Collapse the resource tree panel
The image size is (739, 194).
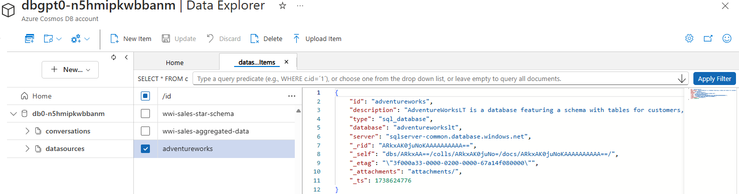coord(126,57)
